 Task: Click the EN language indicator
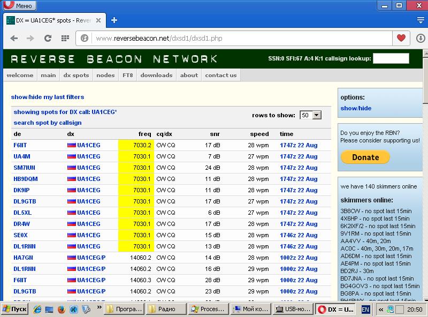click(x=365, y=310)
